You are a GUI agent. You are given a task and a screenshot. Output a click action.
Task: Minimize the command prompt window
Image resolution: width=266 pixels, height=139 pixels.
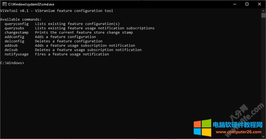coord(235,4)
